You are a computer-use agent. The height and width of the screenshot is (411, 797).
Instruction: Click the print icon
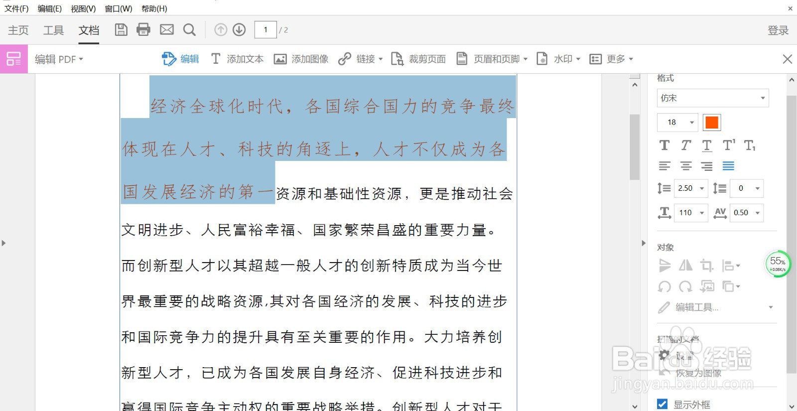tap(143, 30)
